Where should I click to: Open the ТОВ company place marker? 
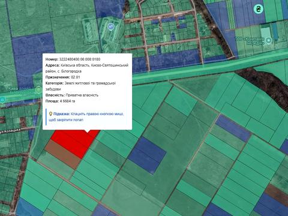(x=269, y=41)
